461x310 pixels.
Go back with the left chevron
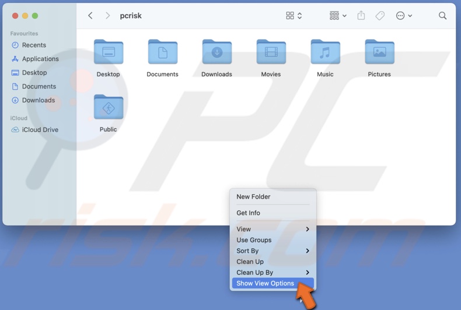click(x=90, y=16)
